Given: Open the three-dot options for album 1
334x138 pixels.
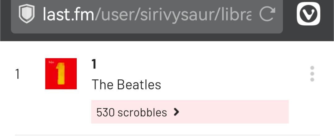Looking at the screenshot, I should (312, 74).
